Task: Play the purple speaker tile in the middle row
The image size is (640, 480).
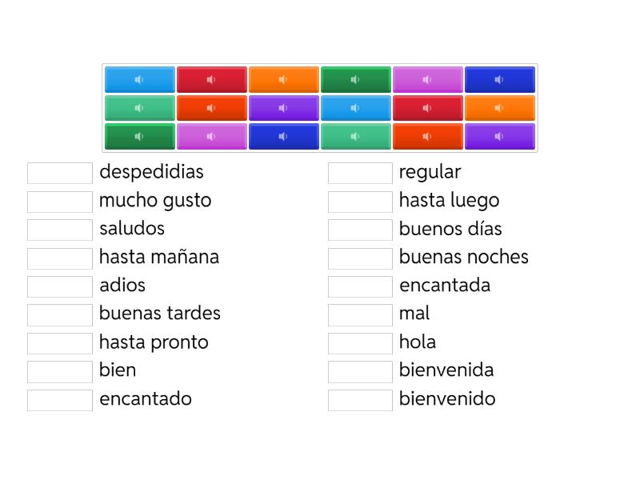Action: (283, 108)
